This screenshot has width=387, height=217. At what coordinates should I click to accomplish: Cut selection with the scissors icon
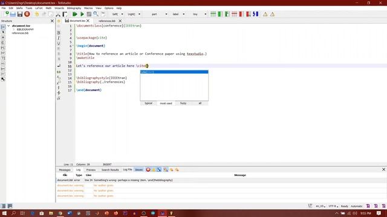point(58,14)
